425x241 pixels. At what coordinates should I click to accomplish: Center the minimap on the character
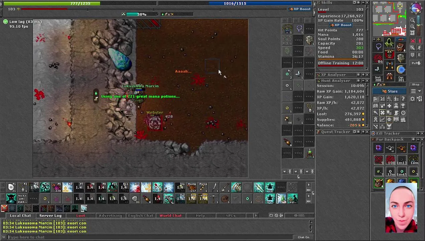coord(412,33)
